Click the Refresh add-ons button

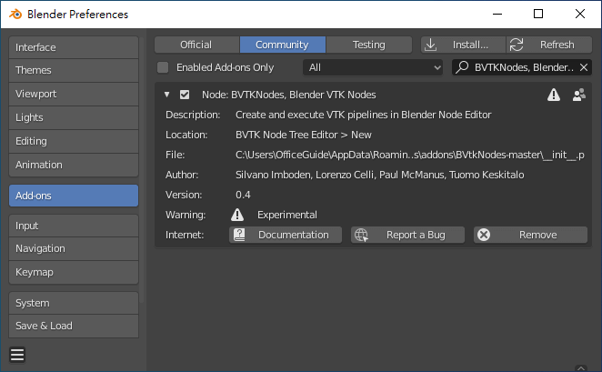[549, 45]
